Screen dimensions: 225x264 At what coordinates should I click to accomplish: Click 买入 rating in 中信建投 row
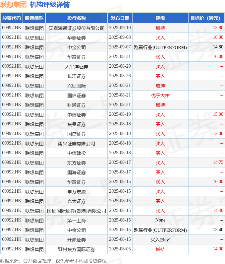point(160,153)
